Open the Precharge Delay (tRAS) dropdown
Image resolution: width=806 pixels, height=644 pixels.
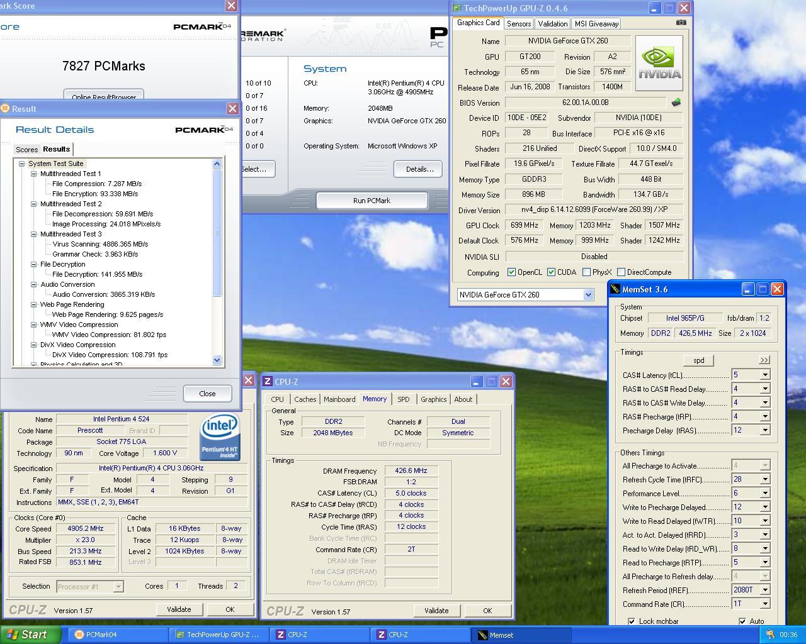(765, 430)
